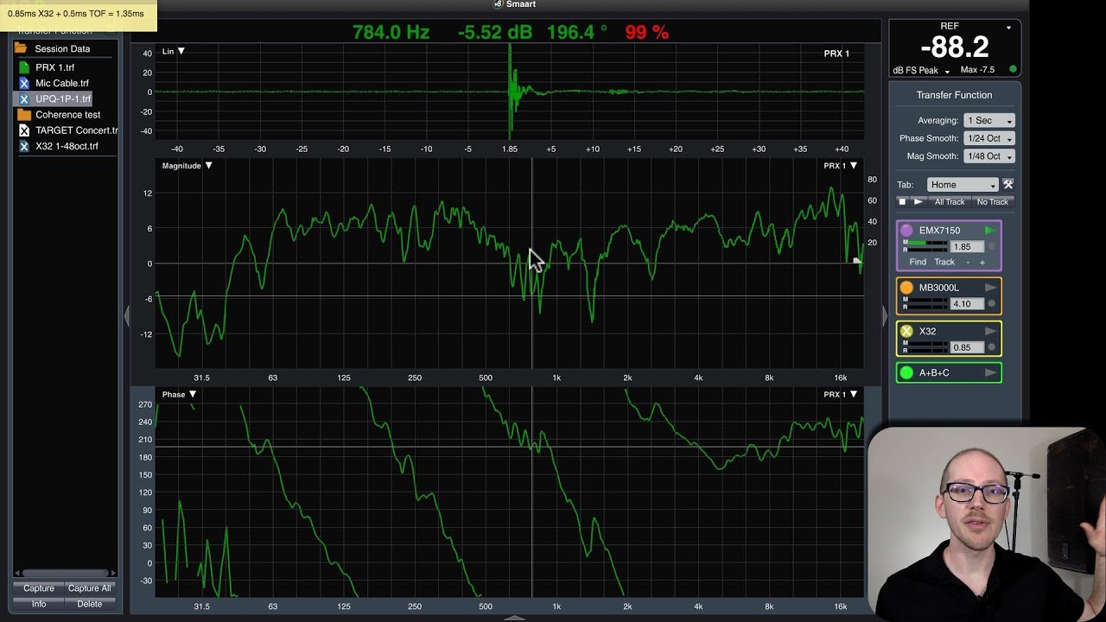Toggle the MB3000L delay tracking indicator dot
Screen dimensions: 1106x622
(991, 304)
